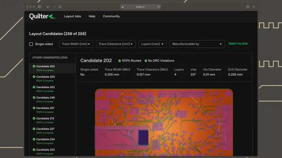
Task: Expand the Layers (max) dropdown
Action: 152,44
